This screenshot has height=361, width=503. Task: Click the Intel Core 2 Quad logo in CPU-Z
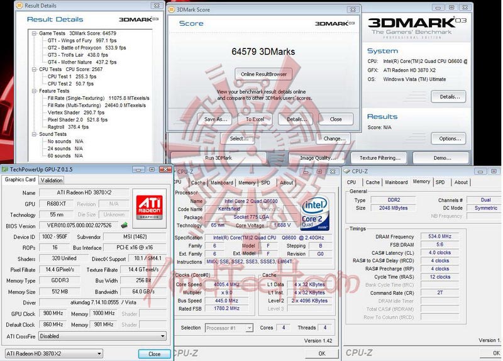315,213
